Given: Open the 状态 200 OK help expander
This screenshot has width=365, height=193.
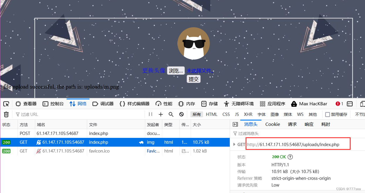Looking at the screenshot, I should [x=290, y=157].
